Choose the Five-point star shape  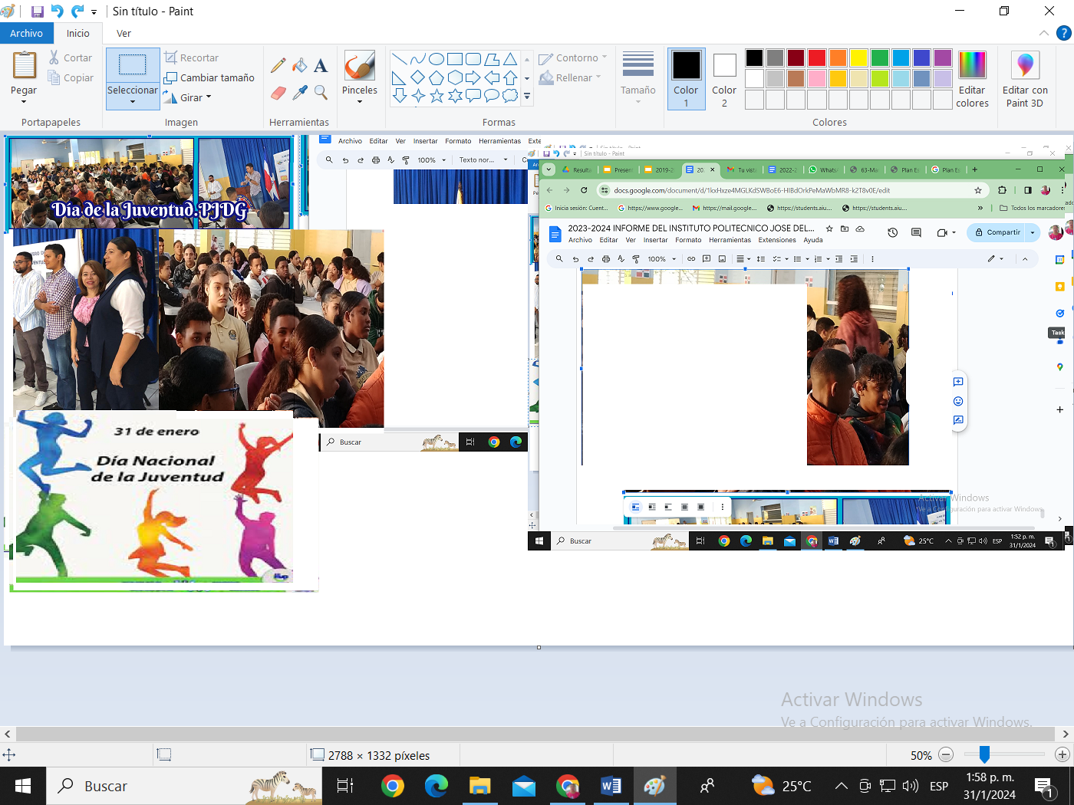pos(436,96)
